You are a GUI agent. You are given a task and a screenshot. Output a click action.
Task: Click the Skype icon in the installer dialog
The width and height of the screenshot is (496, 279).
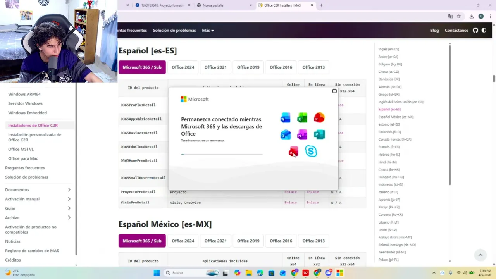[311, 151]
